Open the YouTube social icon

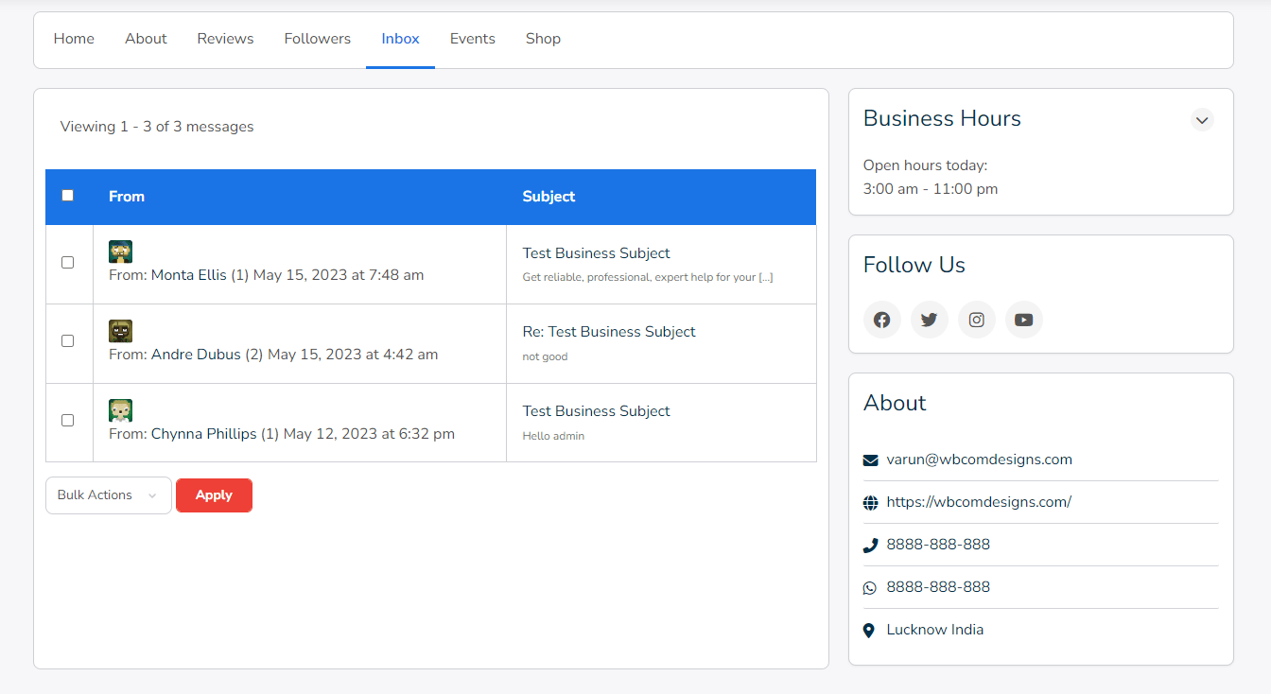[x=1023, y=320]
